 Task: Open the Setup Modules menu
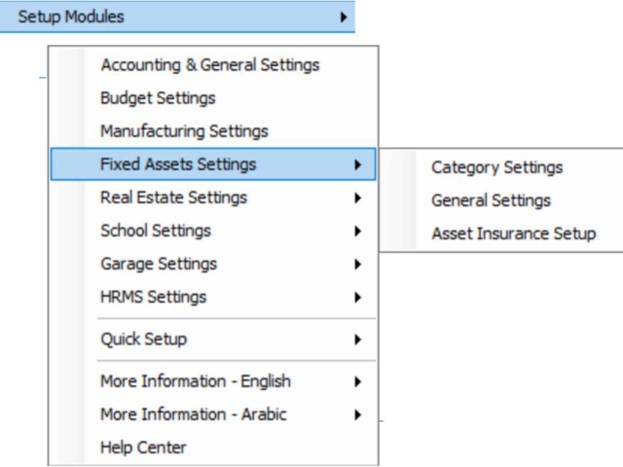177,17
